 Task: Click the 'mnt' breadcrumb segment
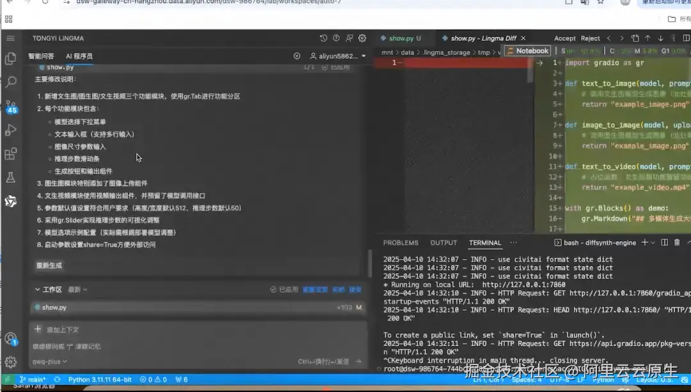(387, 52)
